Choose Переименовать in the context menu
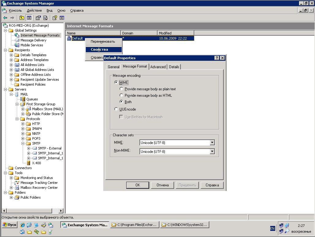 (x=104, y=41)
